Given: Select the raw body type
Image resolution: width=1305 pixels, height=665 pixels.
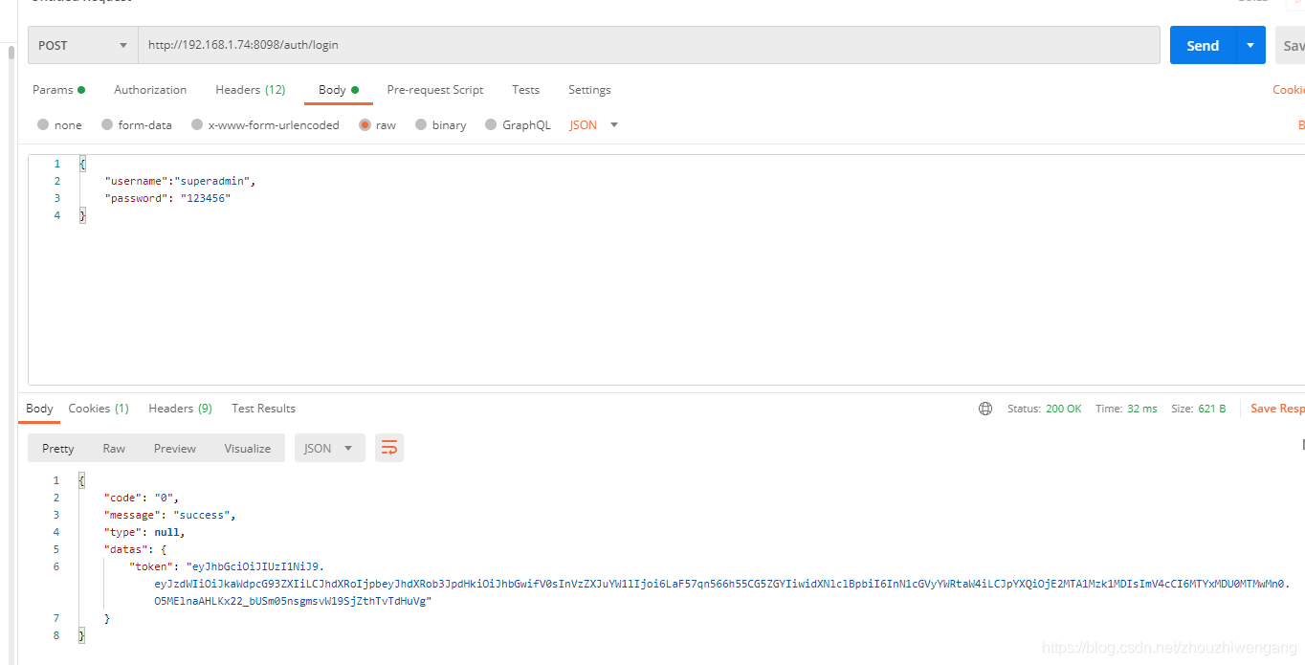Looking at the screenshot, I should click(377, 124).
